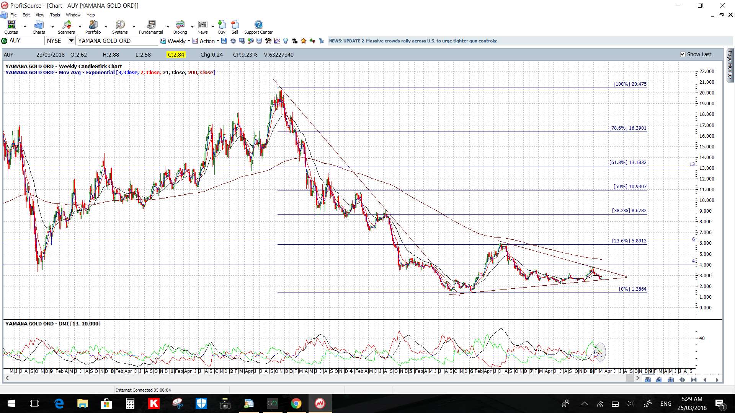Open the Support Center
The height and width of the screenshot is (413, 735).
258,28
